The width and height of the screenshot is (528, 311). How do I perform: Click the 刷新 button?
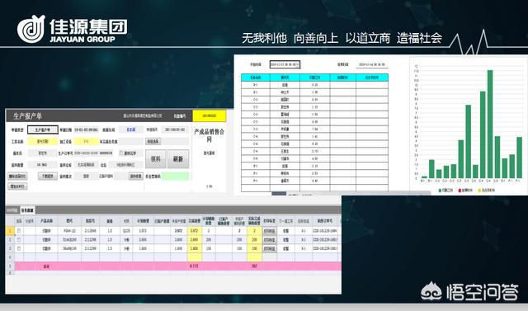[x=178, y=158]
